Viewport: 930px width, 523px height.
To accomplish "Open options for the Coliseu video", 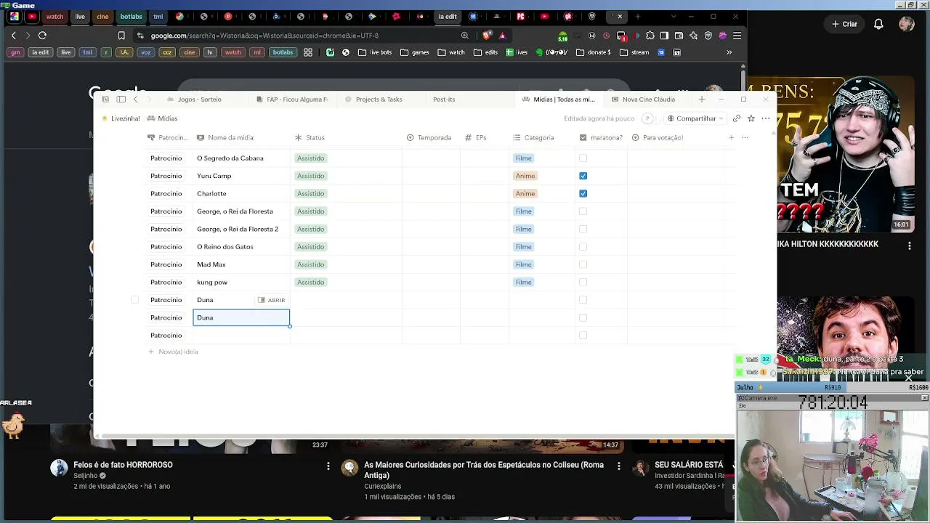I will tap(619, 466).
